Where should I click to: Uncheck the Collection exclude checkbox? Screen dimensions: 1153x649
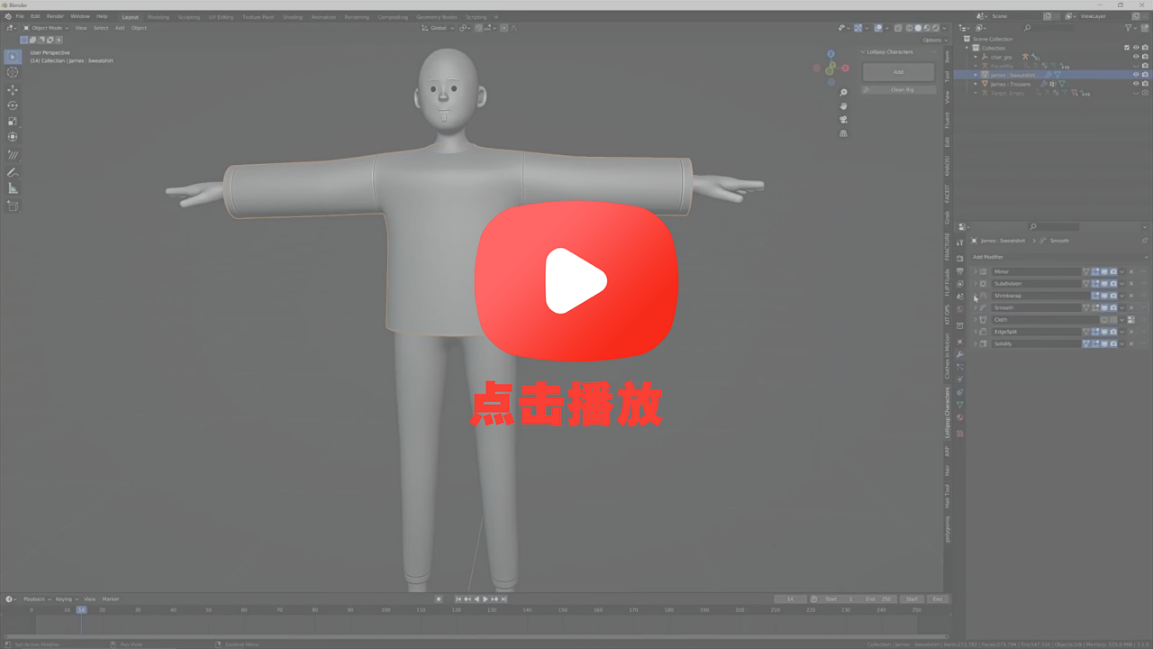(1126, 48)
